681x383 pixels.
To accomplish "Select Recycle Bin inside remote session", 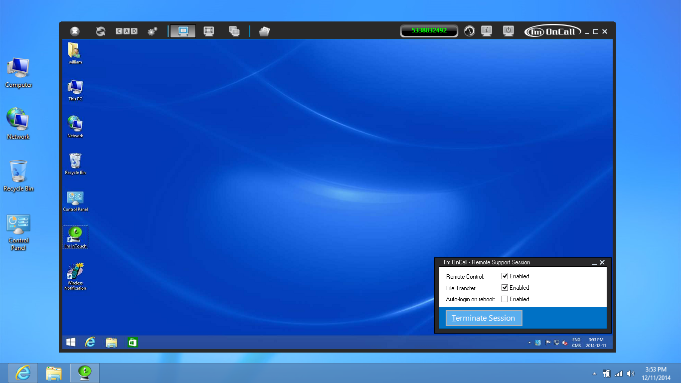I will pyautogui.click(x=75, y=164).
